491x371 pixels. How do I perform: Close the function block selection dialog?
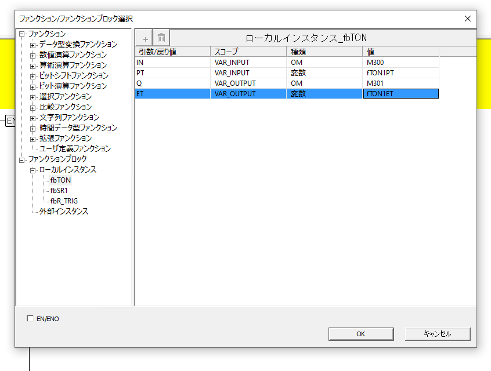[x=468, y=19]
